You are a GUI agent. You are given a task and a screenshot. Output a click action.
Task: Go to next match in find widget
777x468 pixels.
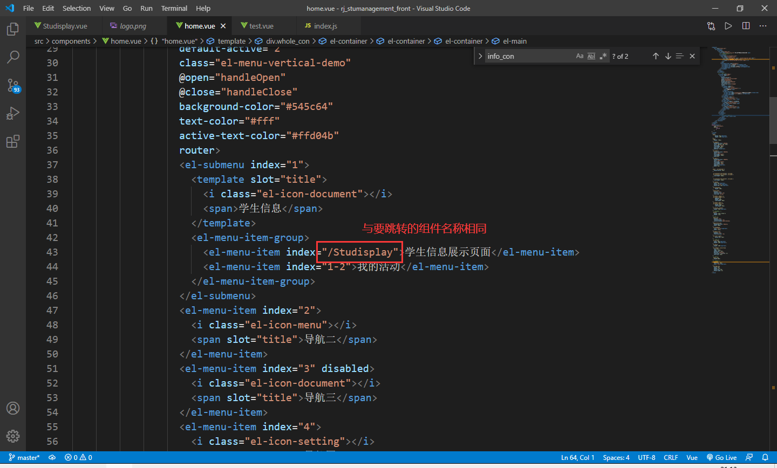668,56
